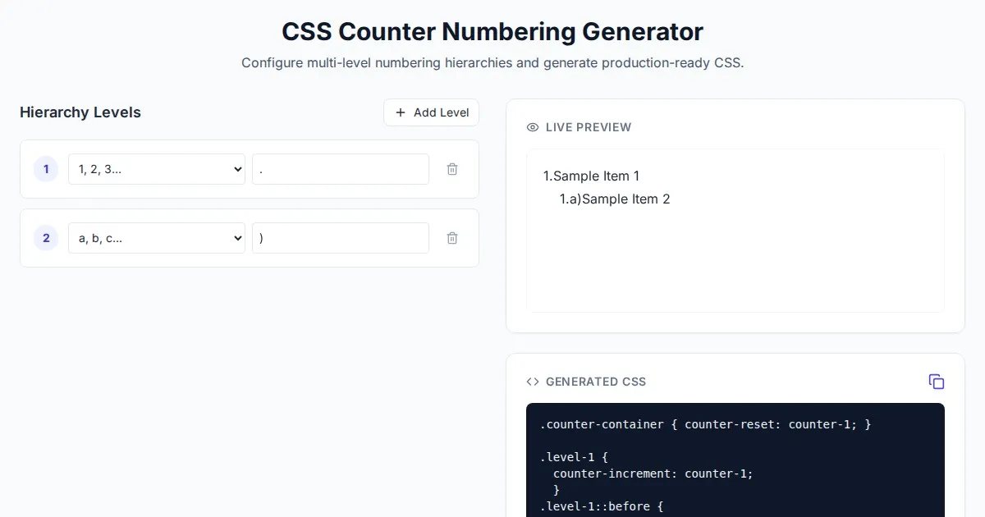Open the level 2 'a, b, c...' dropdown

coord(156,238)
